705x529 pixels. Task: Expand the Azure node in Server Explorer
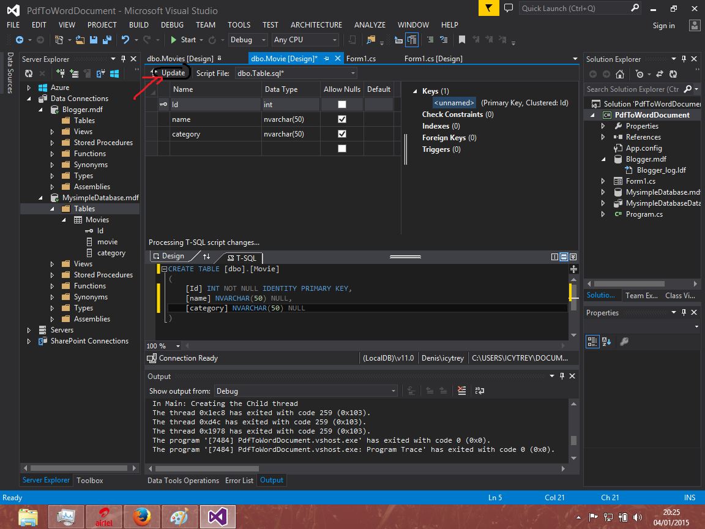click(29, 88)
